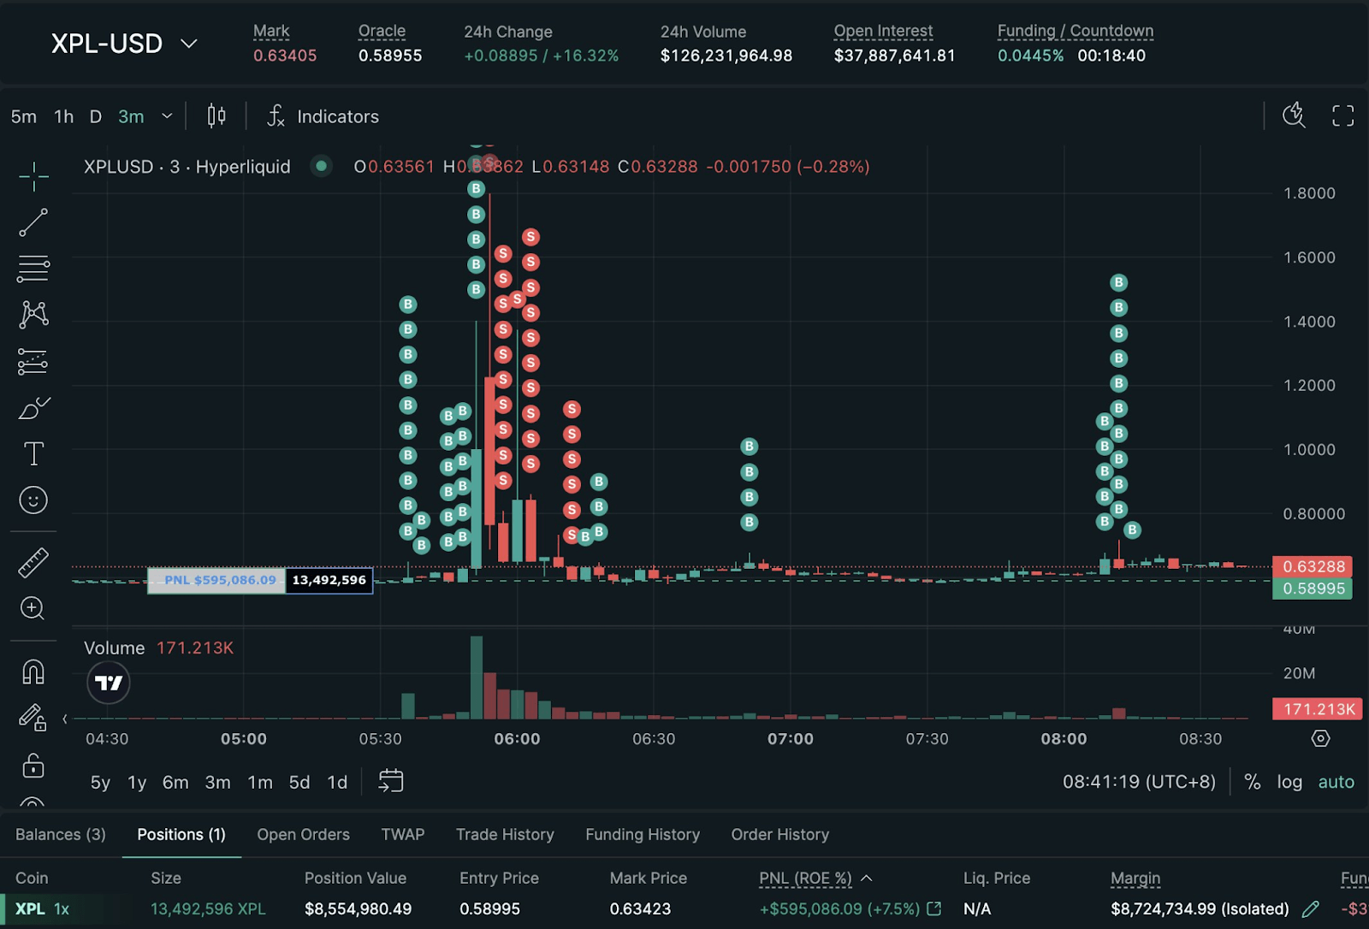
Task: Set chart range to 1d
Action: point(337,782)
